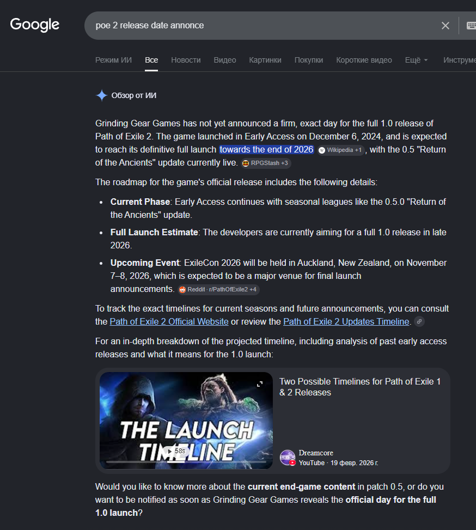476x530 pixels.
Task: Open the Новости tab
Action: [x=186, y=60]
